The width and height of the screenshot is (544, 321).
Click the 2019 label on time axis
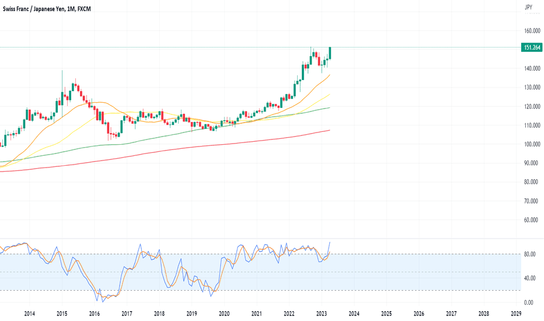[191, 314]
